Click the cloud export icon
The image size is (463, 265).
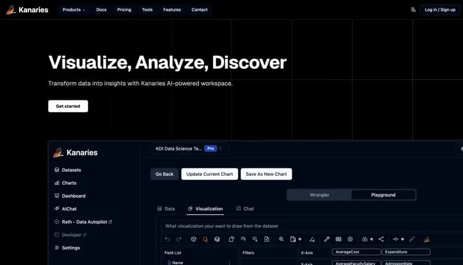point(365,239)
